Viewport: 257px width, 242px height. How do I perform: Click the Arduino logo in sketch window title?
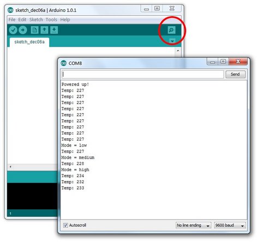tap(10, 10)
